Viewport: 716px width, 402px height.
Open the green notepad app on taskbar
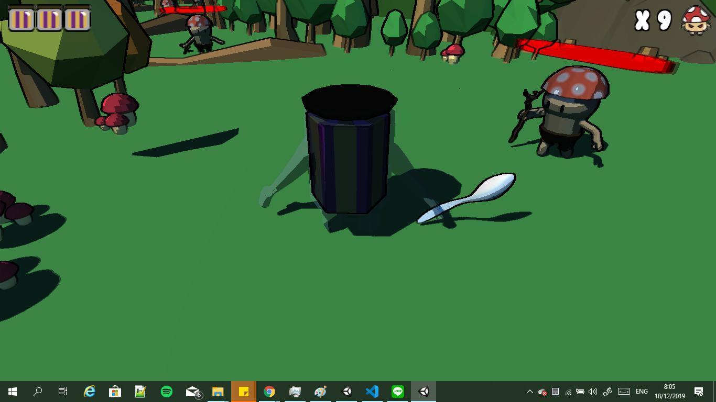pos(140,392)
